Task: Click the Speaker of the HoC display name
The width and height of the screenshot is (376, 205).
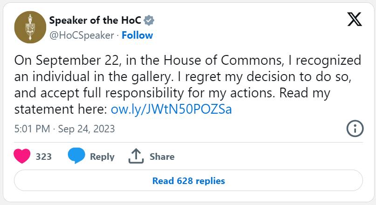Action: pyautogui.click(x=95, y=20)
